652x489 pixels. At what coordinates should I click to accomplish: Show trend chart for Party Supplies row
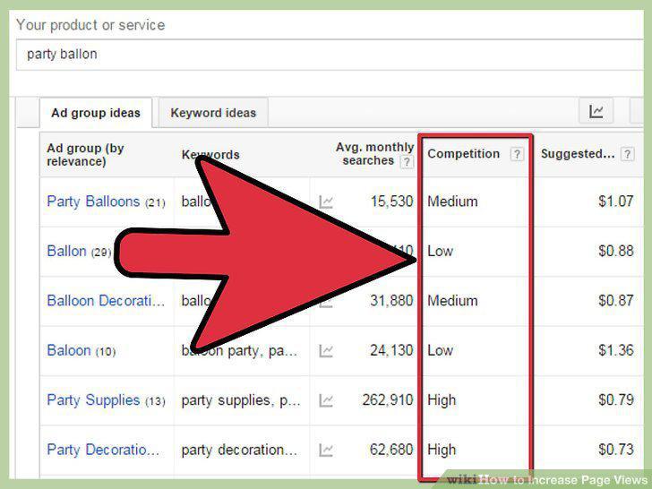click(x=326, y=401)
